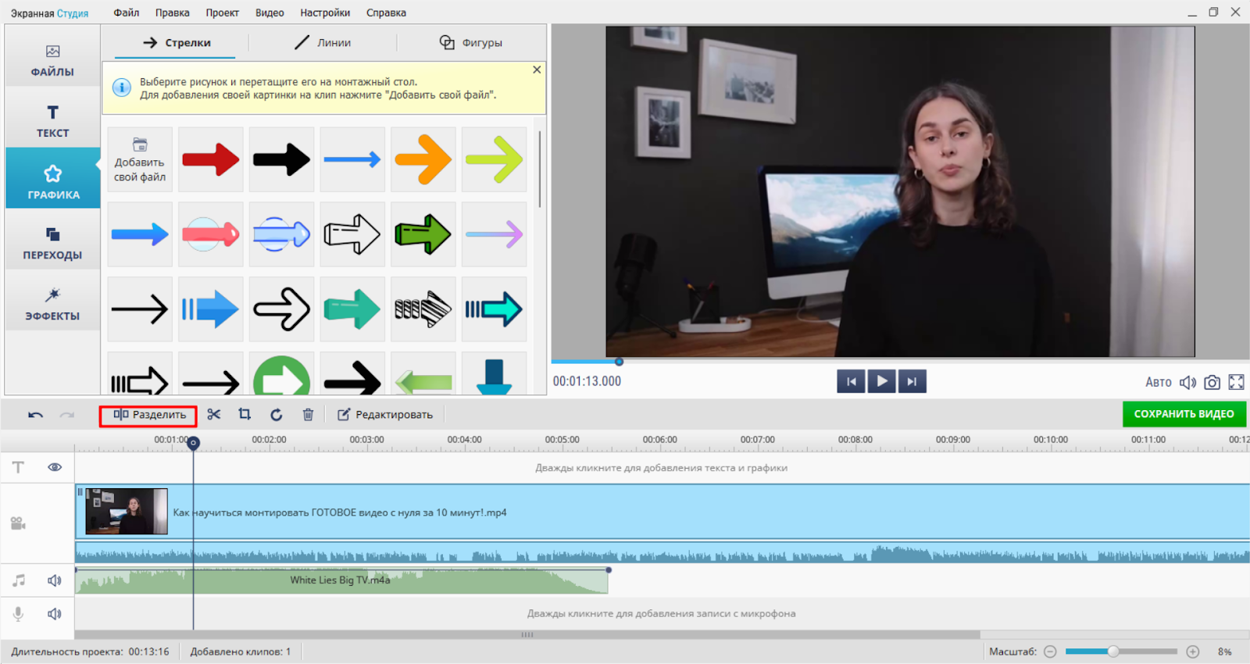The width and height of the screenshot is (1250, 664).
Task: Jump to previous frame in player
Action: [x=851, y=381]
